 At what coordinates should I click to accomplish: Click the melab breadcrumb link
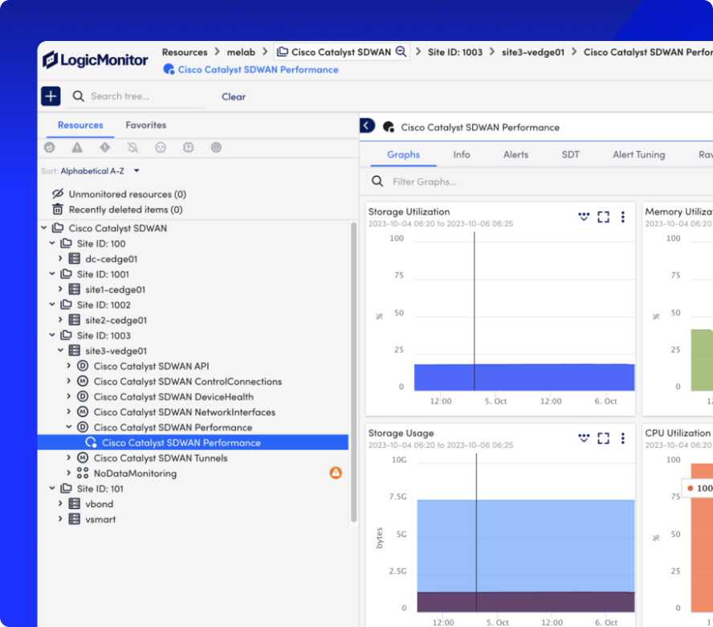tap(241, 52)
